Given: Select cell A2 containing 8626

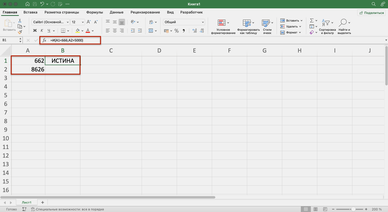Looking at the screenshot, I should pos(28,69).
